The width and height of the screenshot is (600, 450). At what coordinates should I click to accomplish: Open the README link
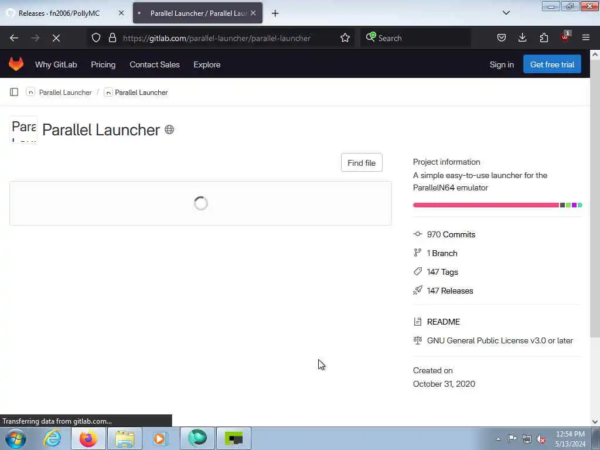coord(443,322)
